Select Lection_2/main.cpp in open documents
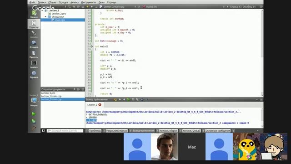Image resolution: width=291 pixels, height=164 pixels. (63, 99)
